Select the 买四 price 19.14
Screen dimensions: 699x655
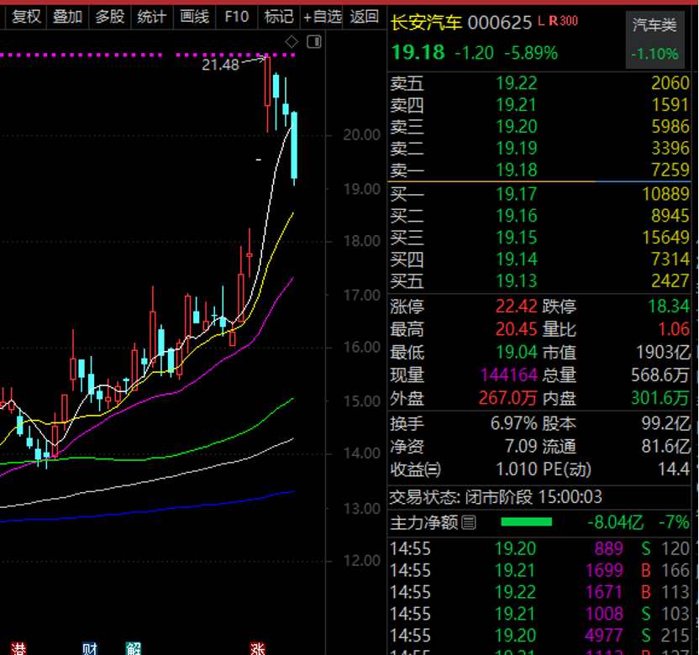tap(517, 259)
